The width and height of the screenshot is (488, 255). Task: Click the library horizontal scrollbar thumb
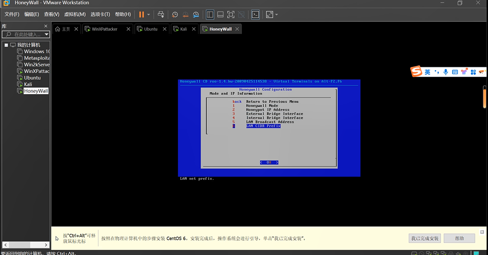click(x=19, y=245)
